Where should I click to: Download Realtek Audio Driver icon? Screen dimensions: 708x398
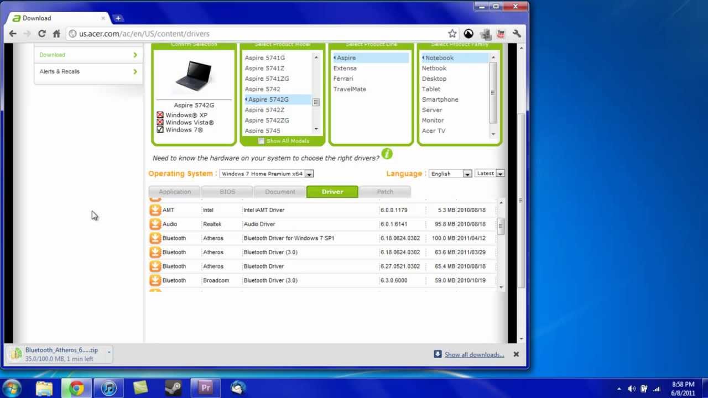155,224
